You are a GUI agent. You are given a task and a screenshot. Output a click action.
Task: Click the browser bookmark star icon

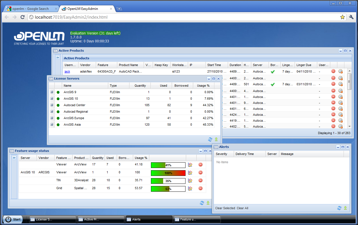pos(342,17)
